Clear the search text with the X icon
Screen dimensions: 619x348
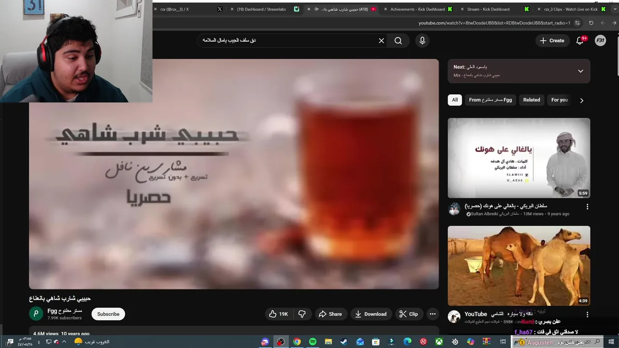(x=381, y=41)
